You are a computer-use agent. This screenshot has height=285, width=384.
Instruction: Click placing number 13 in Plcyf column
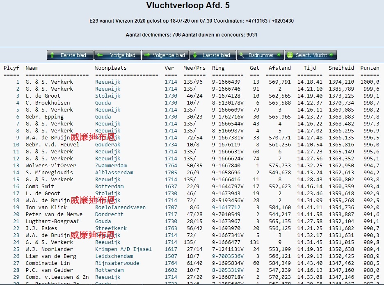coord(16,166)
